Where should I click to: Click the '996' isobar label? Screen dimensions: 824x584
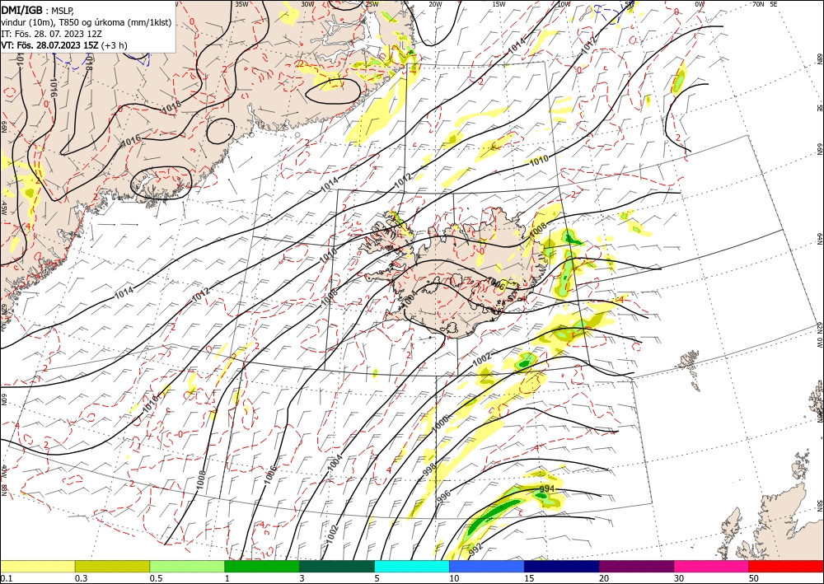coord(444,497)
